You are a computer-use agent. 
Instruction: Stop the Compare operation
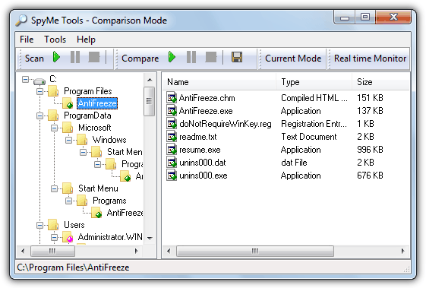tap(211, 58)
